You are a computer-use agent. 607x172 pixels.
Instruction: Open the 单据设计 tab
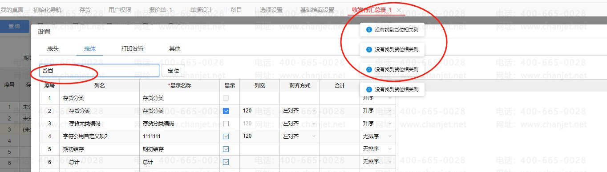[201, 10]
